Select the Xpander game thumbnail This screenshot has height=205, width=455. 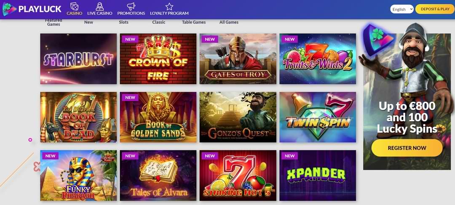click(318, 176)
